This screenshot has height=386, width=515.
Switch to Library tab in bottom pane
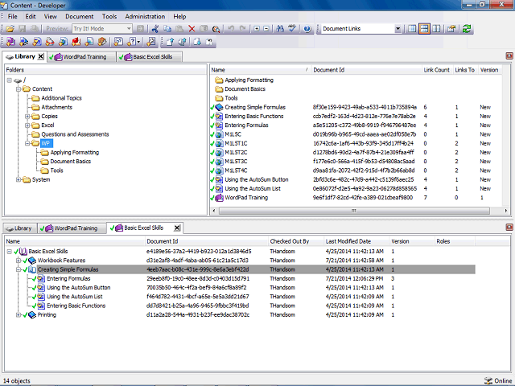19,228
